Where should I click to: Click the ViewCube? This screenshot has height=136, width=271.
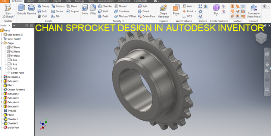261,38
